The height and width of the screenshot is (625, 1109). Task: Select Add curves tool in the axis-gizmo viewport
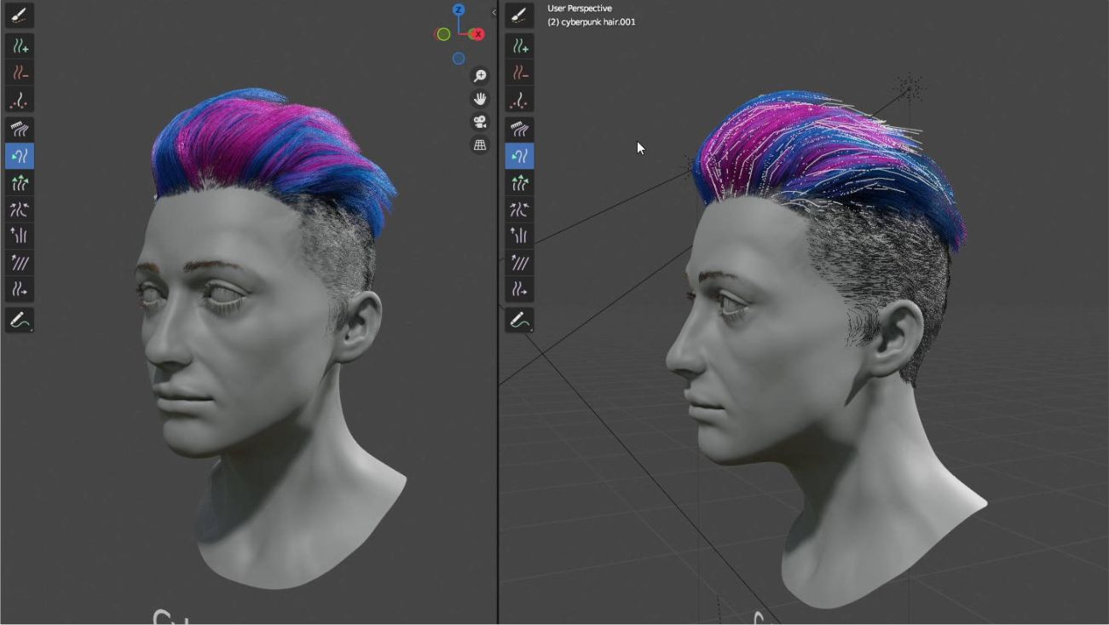coord(20,46)
